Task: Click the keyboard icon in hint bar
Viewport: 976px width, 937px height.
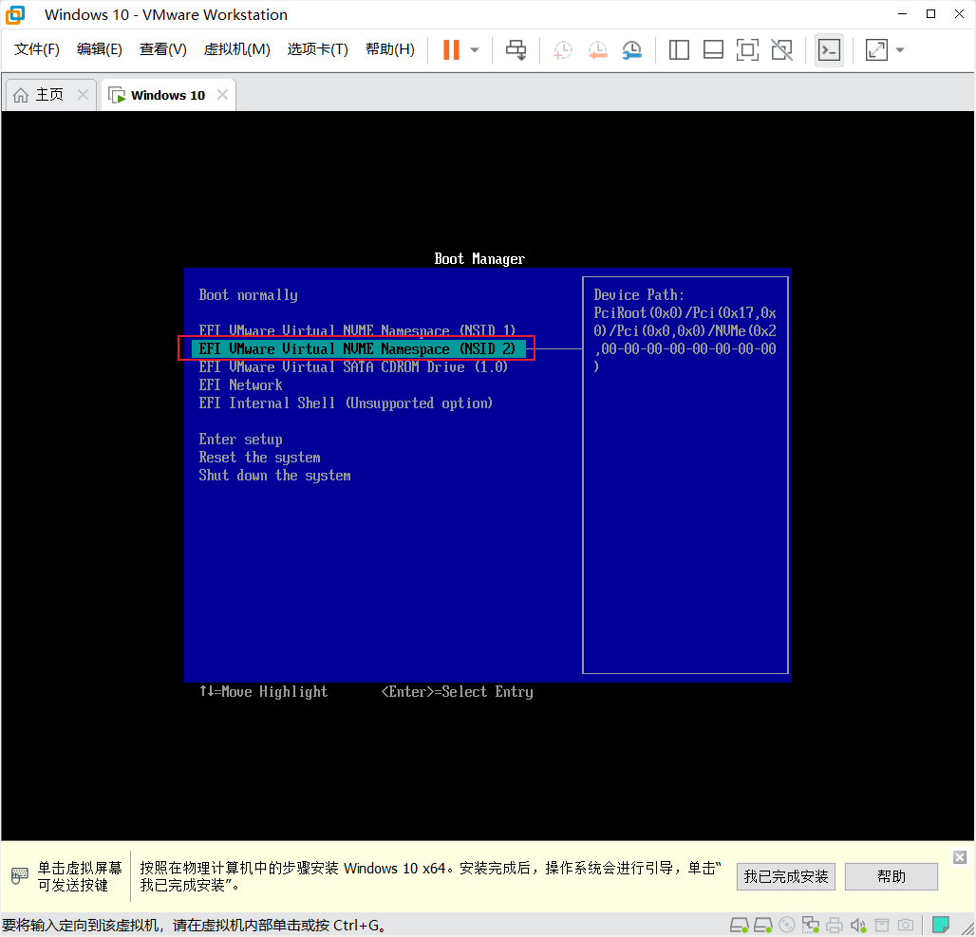Action: pyautogui.click(x=20, y=876)
